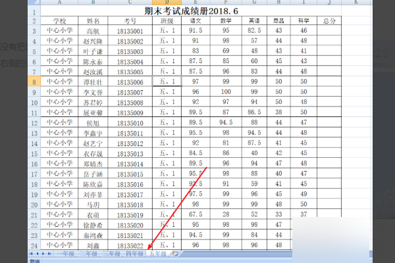
Task: Select row 8 header
Action: pos(34,82)
